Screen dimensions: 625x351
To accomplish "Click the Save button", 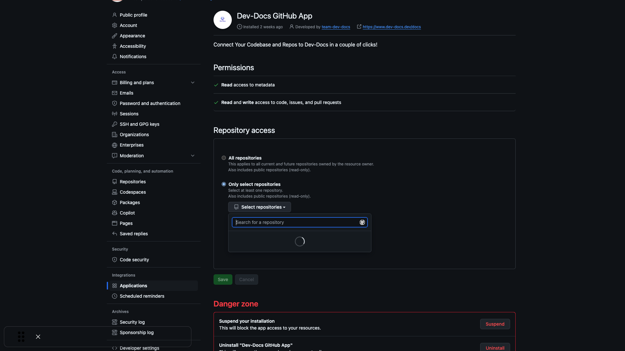I will pyautogui.click(x=223, y=279).
